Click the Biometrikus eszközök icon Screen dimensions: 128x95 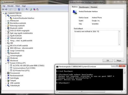(8, 23)
